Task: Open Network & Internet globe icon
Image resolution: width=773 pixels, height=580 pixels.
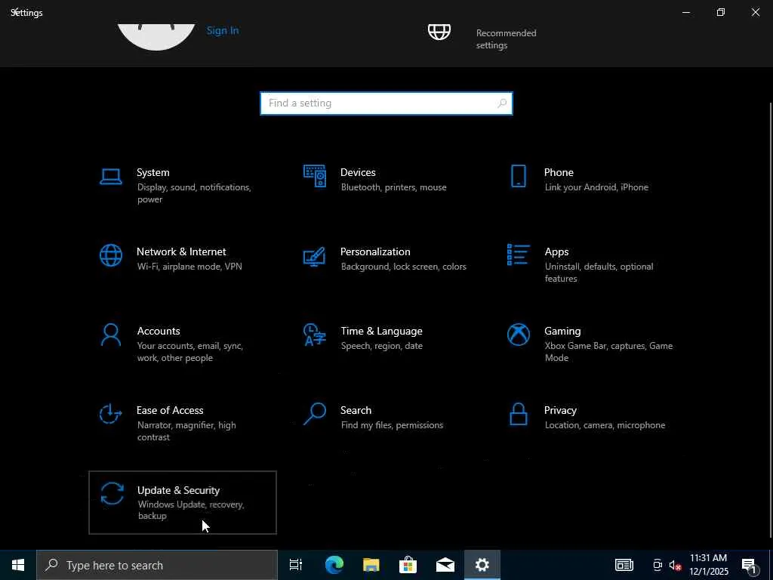Action: tap(111, 255)
